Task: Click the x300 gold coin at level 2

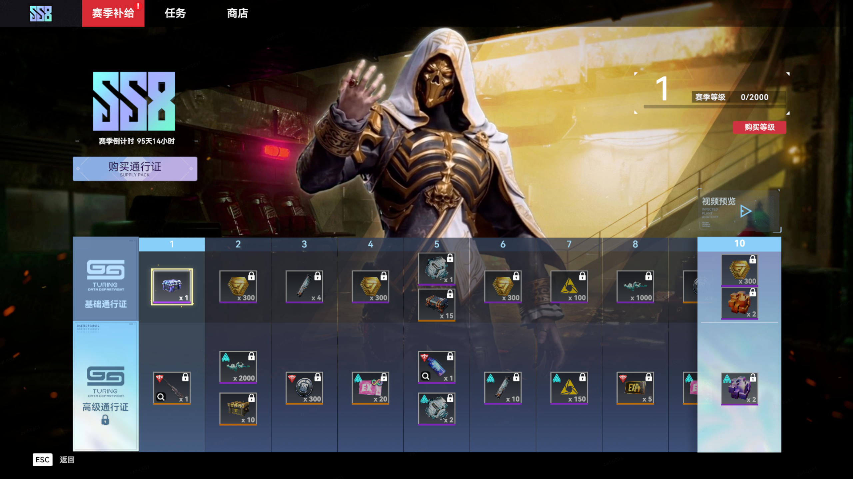Action: coord(238,286)
